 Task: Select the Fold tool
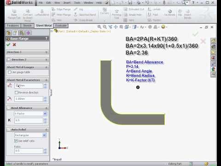coord(153,15)
